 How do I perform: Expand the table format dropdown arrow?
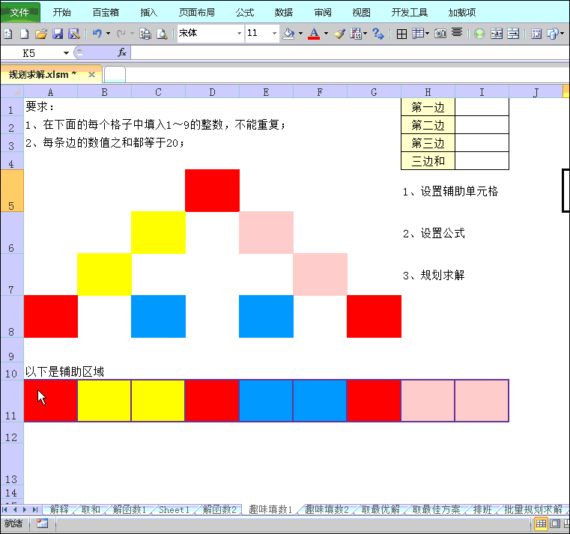tap(427, 34)
